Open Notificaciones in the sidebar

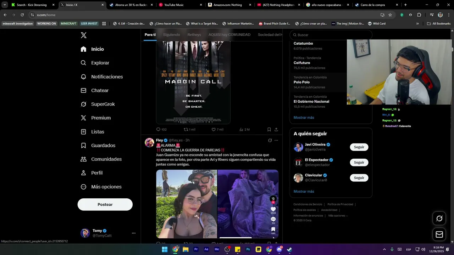pos(102,77)
